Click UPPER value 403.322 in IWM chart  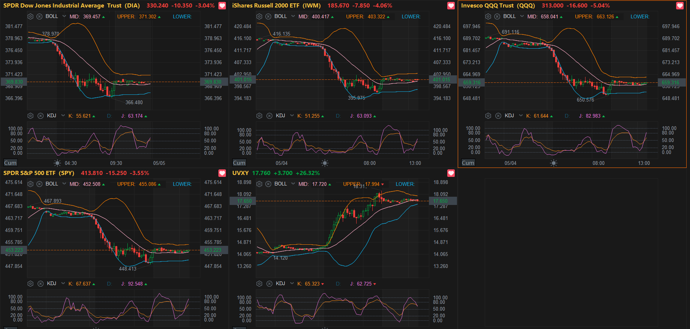click(376, 16)
